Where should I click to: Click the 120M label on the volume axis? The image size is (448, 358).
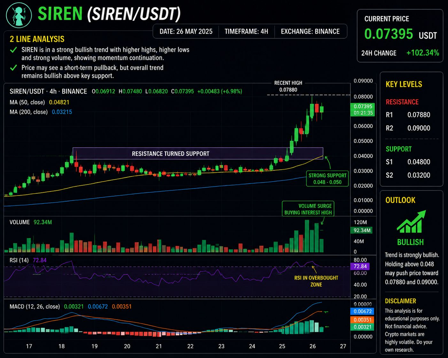point(360,222)
